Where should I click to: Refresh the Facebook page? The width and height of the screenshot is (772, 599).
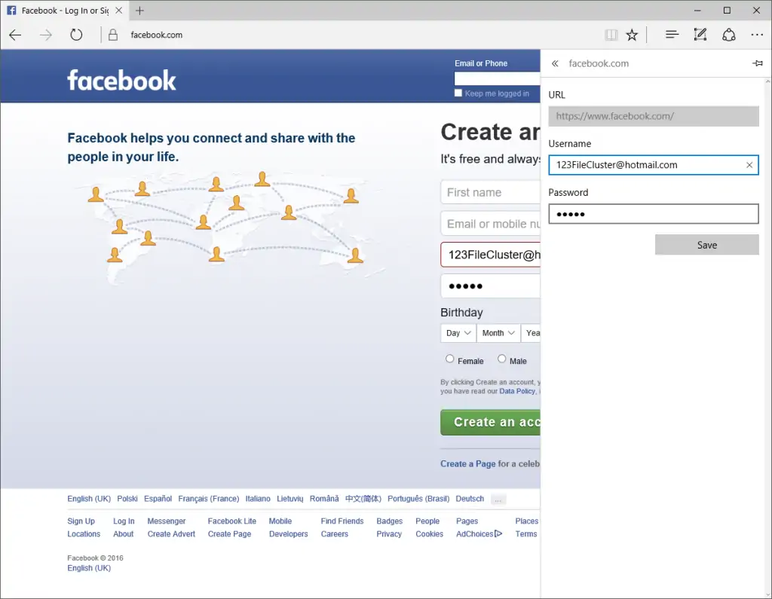76,35
